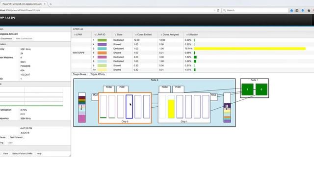Screen dimensions: 314x177
Task: Click the browser bookmark star icon
Action: coord(291,10)
